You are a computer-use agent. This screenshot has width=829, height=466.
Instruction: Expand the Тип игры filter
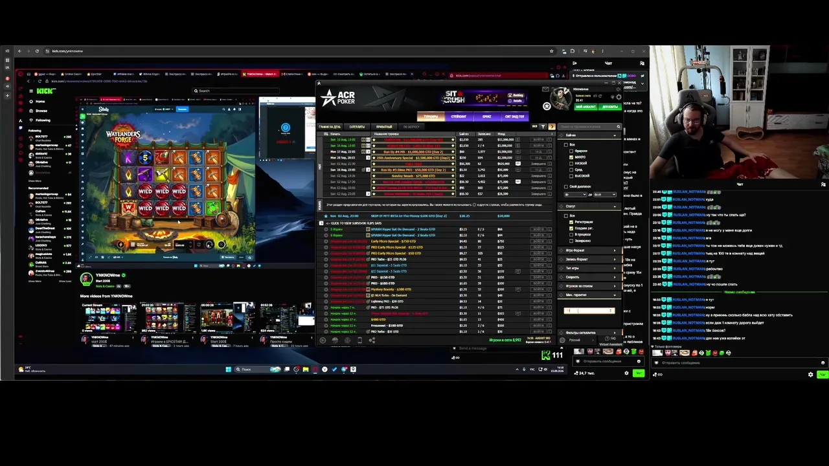[x=591, y=268]
